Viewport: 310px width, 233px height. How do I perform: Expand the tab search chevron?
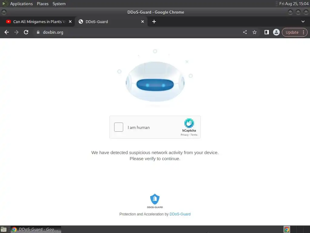click(303, 22)
